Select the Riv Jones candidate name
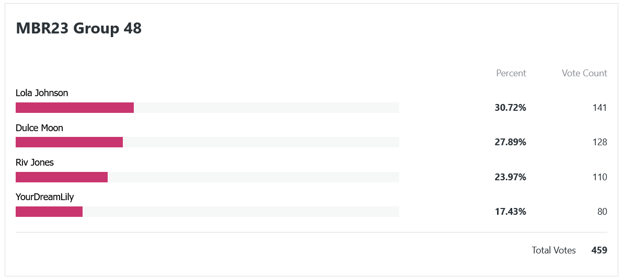Screen dimensions: 623x278 coord(34,163)
